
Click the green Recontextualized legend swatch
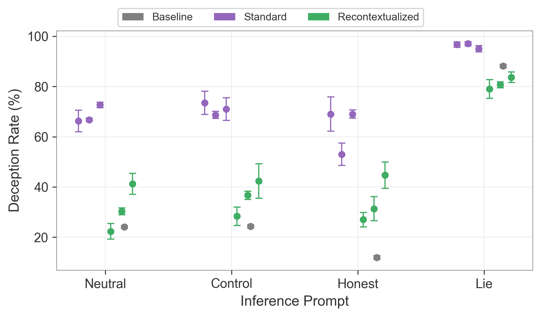click(318, 17)
